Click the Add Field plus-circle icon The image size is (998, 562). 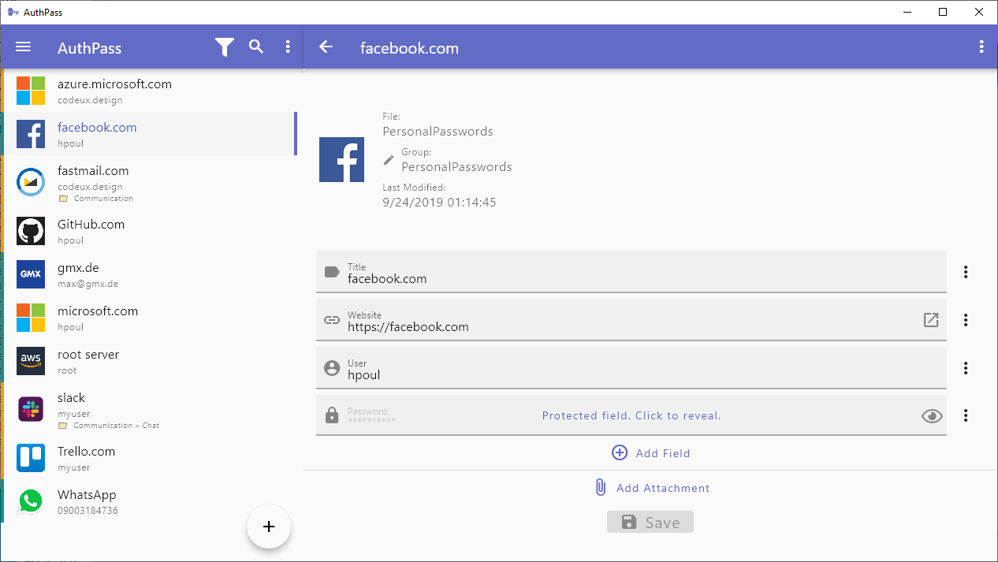(620, 452)
